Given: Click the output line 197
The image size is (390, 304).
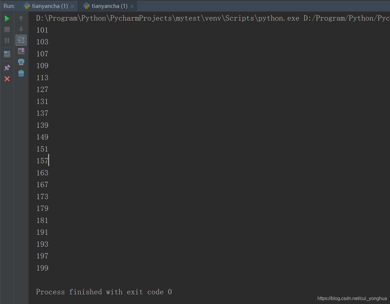Looking at the screenshot, I should pyautogui.click(x=42, y=256).
